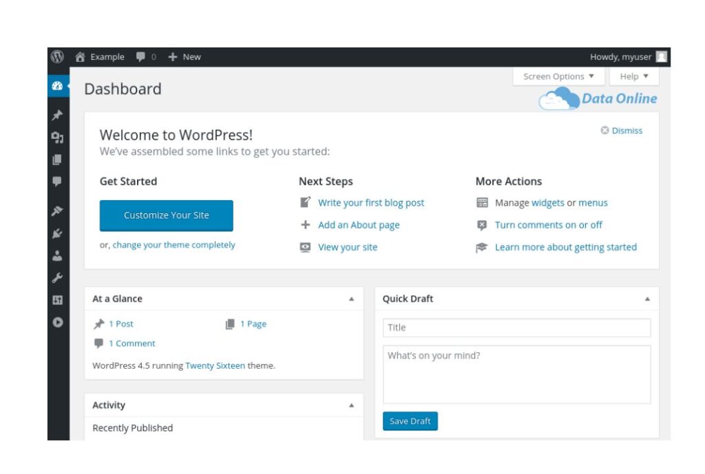
Task: Click the Customize Your Site button
Action: tap(167, 215)
